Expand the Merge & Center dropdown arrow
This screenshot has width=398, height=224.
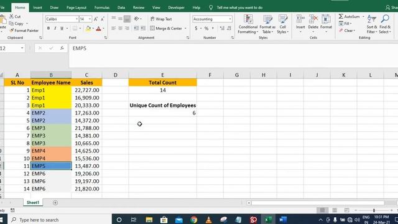185,29
